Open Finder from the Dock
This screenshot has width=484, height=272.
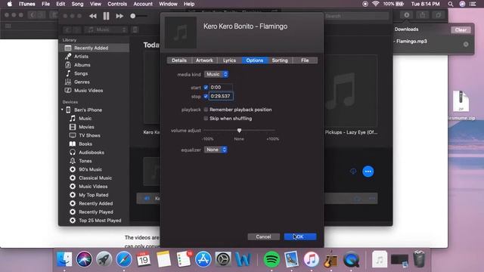[64, 259]
